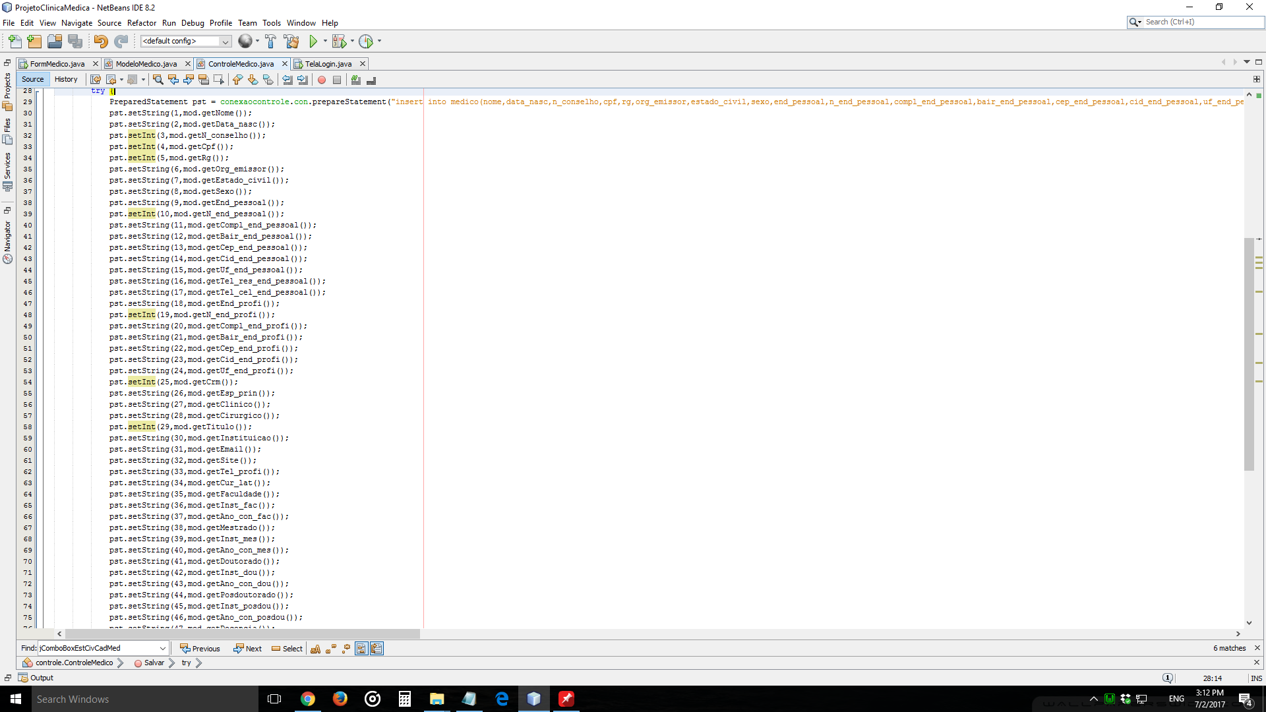This screenshot has height=712, width=1266.
Task: Toggle Highlight Results button in find bar
Action: pyautogui.click(x=361, y=649)
